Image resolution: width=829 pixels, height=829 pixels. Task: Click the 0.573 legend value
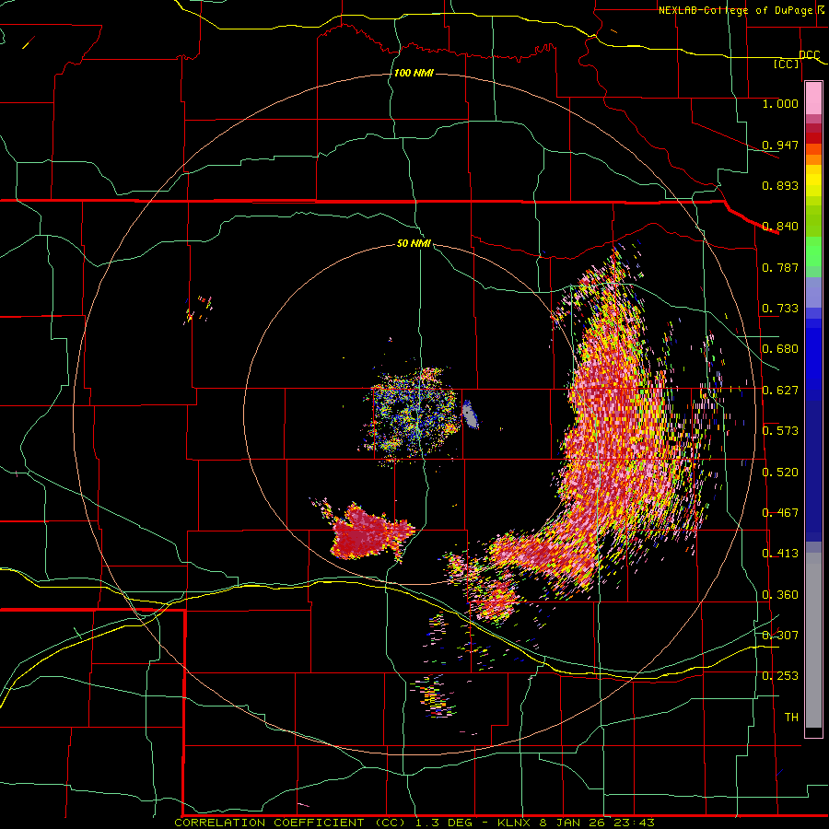pyautogui.click(x=780, y=431)
